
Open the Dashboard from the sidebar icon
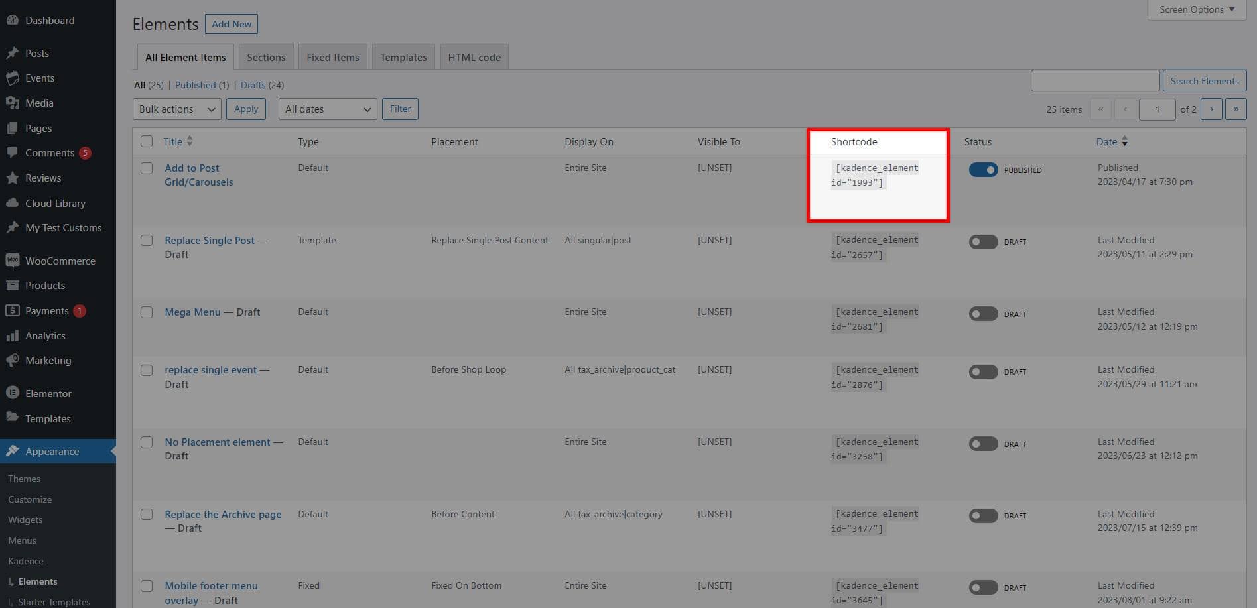coord(13,20)
